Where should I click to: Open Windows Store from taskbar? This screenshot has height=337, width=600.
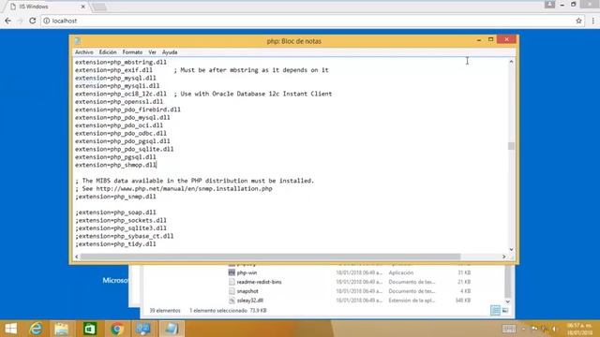[90, 329]
